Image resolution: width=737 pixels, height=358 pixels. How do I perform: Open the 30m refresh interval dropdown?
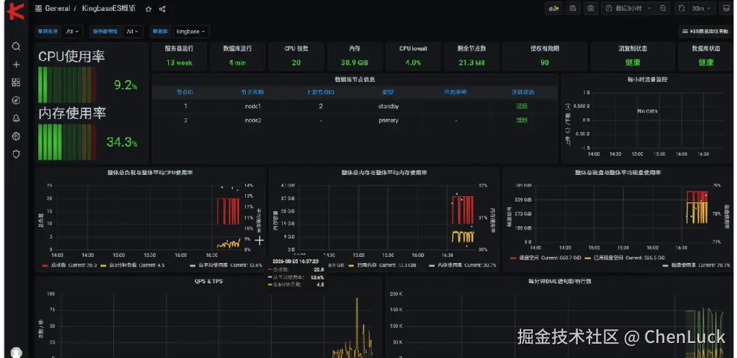click(x=701, y=8)
